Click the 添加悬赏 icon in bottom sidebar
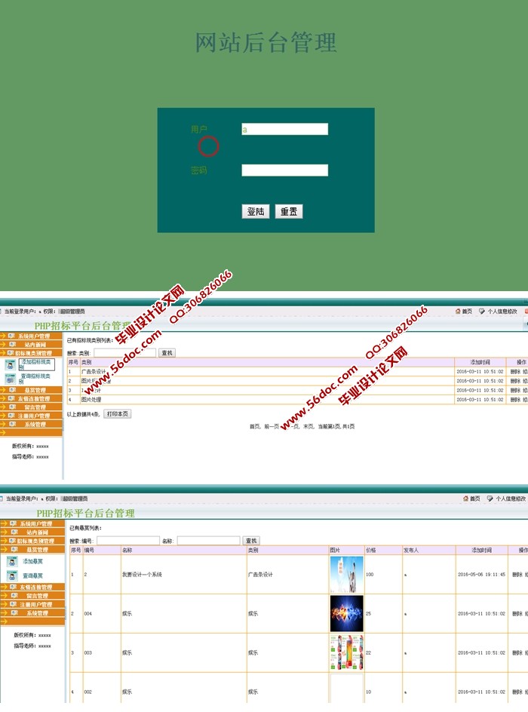Image resolution: width=528 pixels, height=712 pixels. coord(12,561)
